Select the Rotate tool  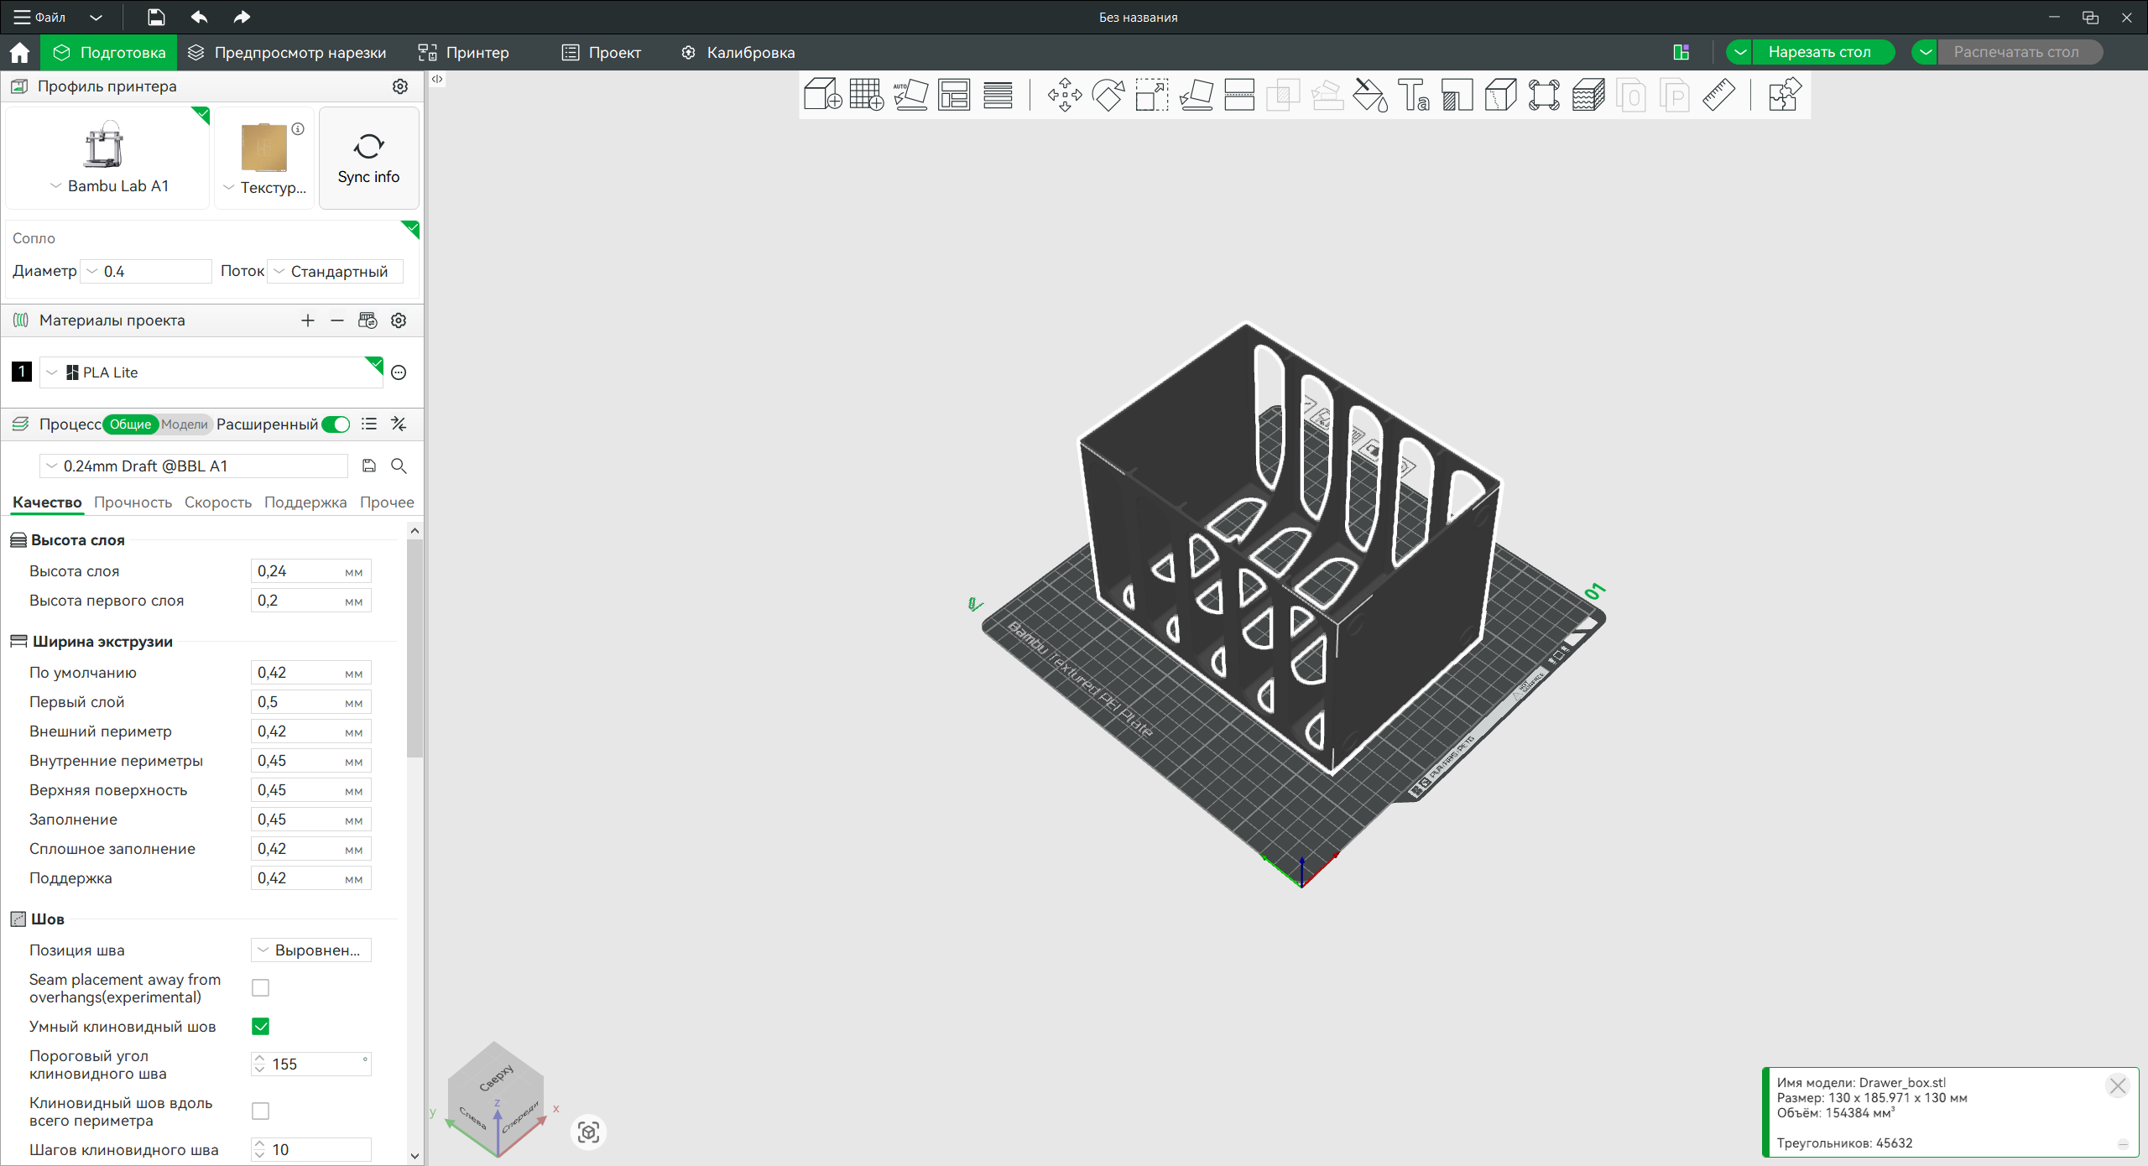pyautogui.click(x=1108, y=95)
